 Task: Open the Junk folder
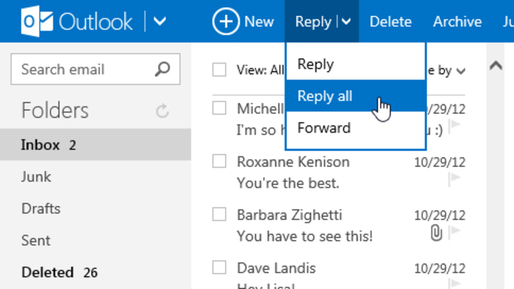point(96,177)
